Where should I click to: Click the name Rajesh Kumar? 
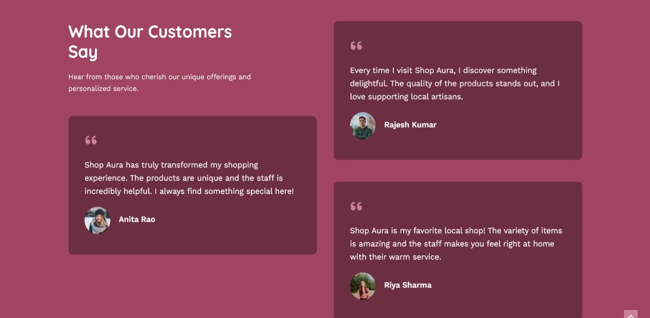[410, 125]
